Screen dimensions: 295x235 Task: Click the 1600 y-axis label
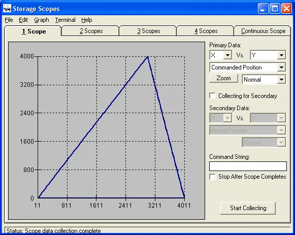coord(27,142)
